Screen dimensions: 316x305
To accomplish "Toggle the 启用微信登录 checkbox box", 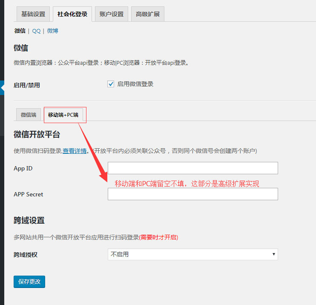I will click(111, 84).
